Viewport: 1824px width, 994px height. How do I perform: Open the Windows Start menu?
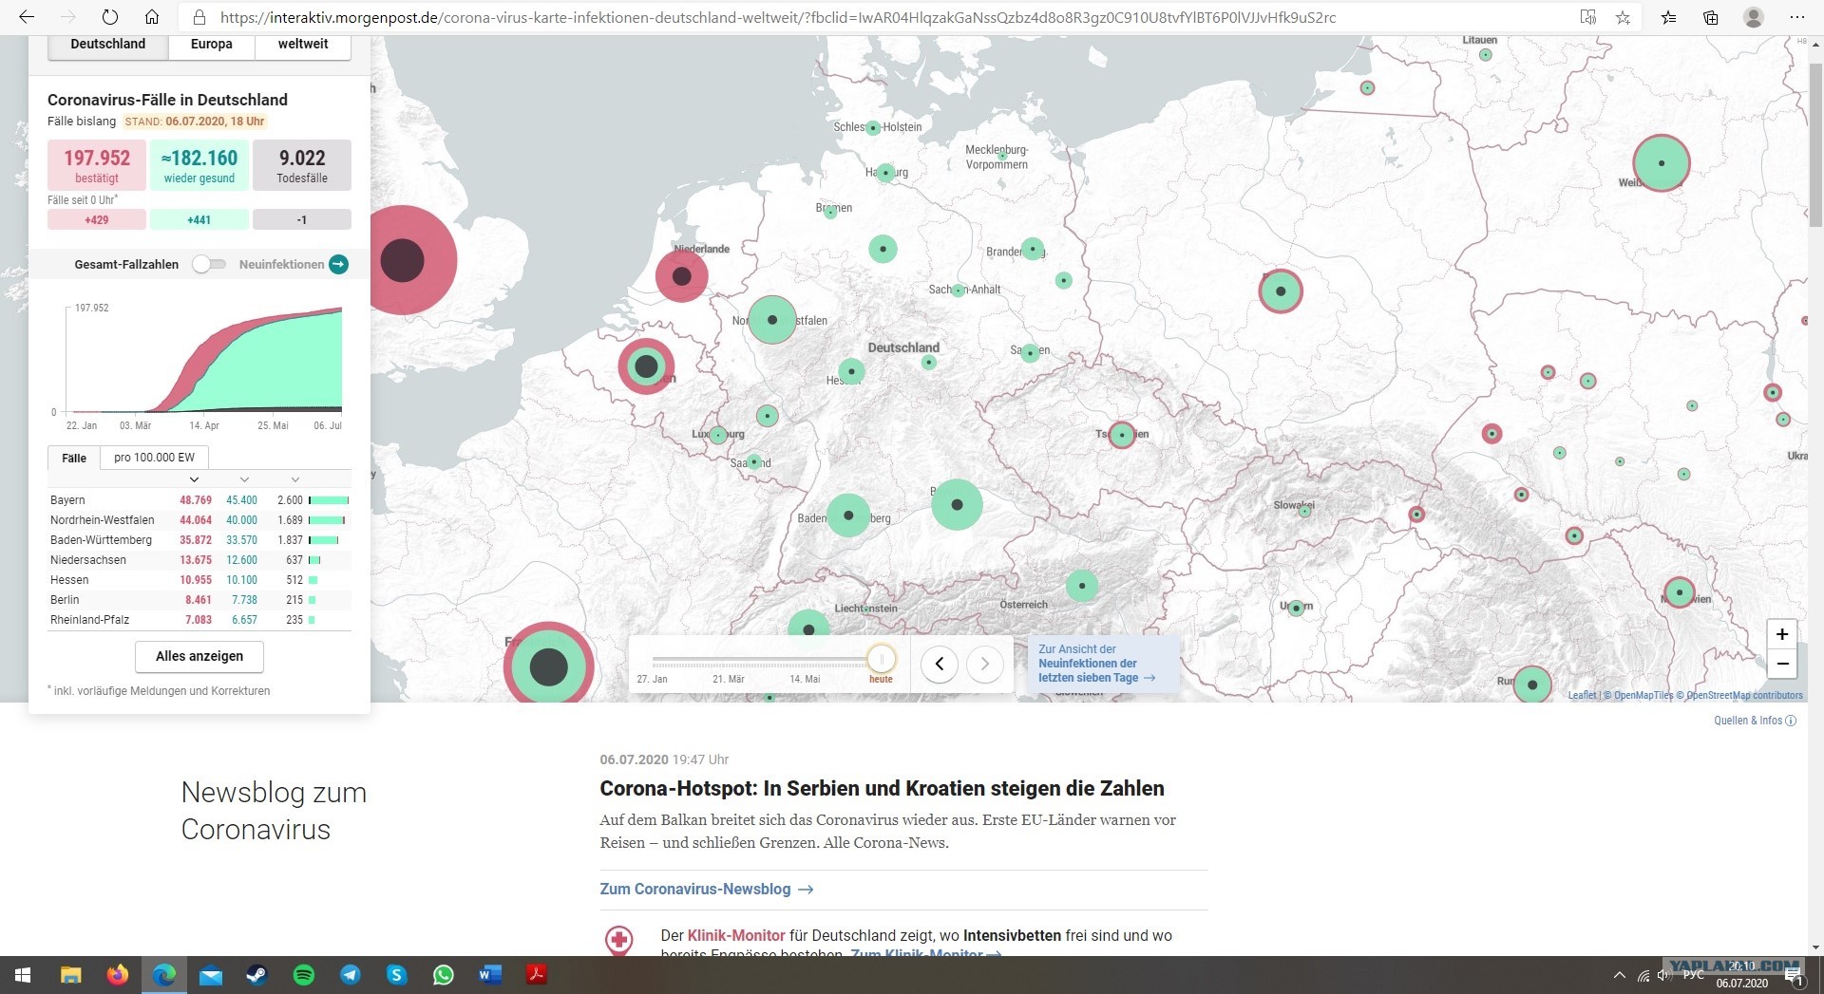23,975
